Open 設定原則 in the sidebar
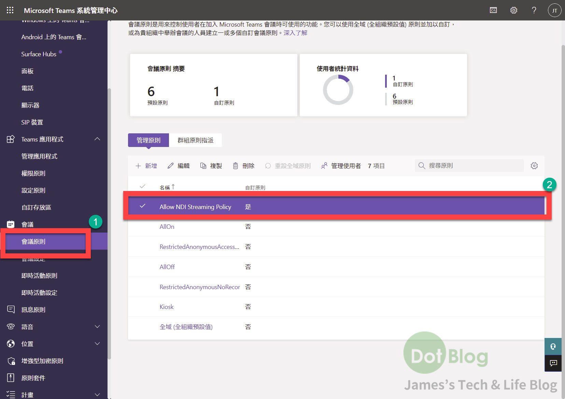 [33, 190]
